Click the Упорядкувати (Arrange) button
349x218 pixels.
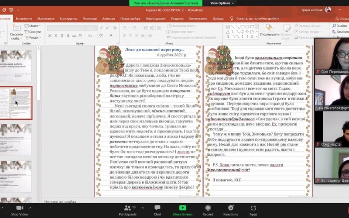(x=270, y=31)
